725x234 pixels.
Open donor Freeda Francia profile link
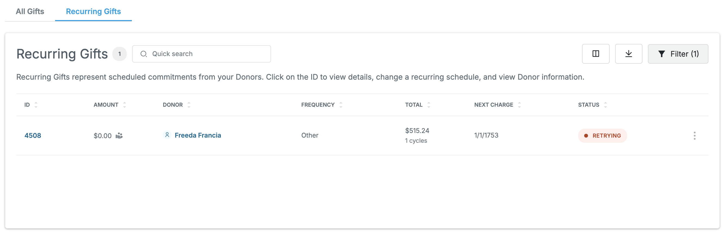pyautogui.click(x=198, y=135)
